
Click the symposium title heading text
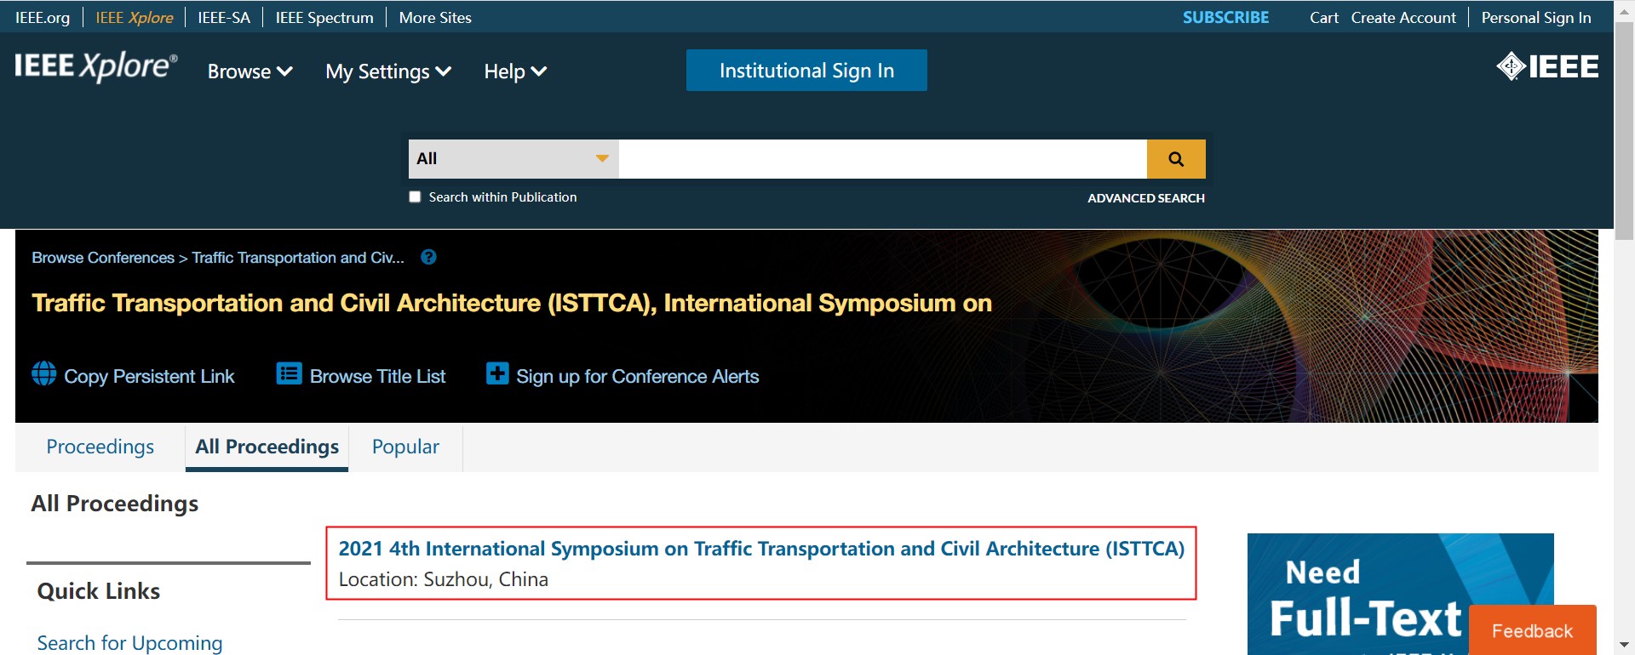512,303
